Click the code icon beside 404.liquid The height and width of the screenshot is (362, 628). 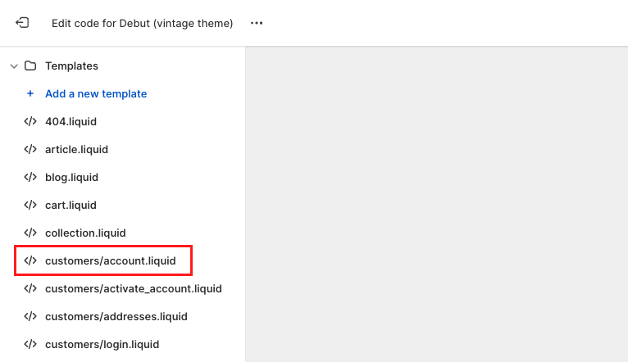(x=30, y=121)
